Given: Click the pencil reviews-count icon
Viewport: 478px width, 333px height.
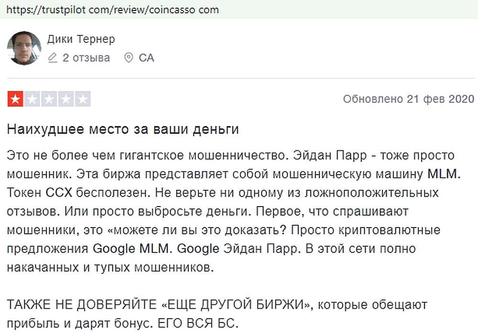Looking at the screenshot, I should coord(53,58).
